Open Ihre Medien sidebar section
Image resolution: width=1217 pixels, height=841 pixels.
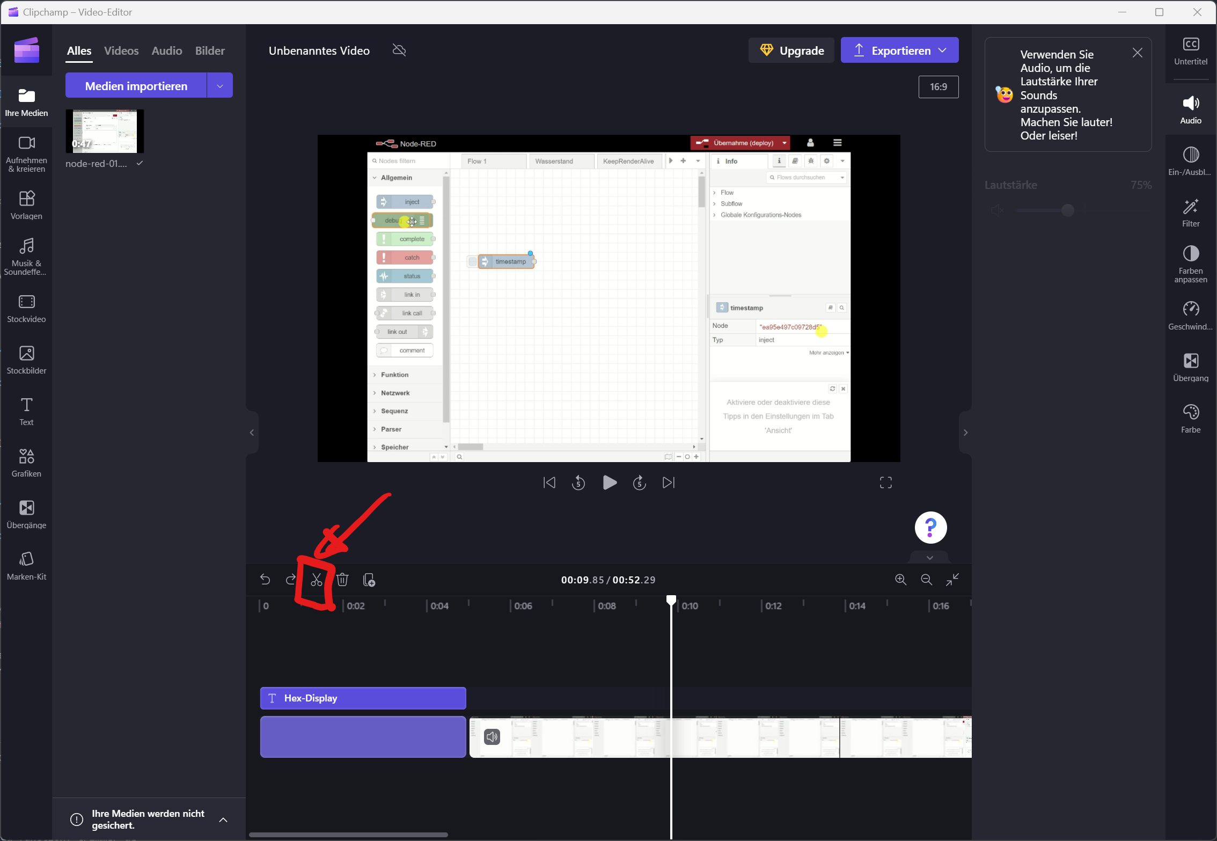(26, 102)
